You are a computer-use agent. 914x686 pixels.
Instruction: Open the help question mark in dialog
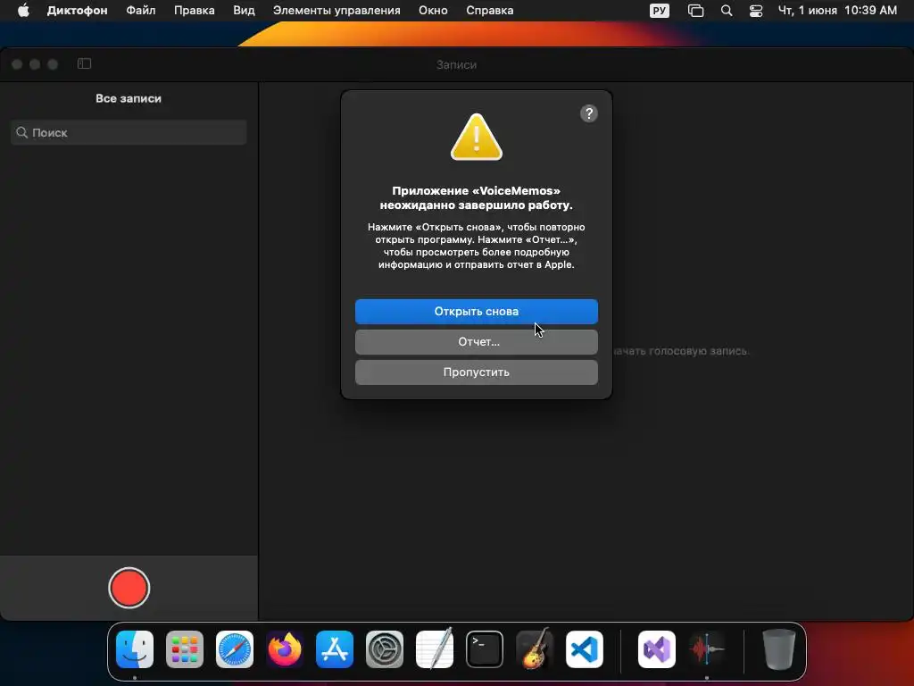589,113
